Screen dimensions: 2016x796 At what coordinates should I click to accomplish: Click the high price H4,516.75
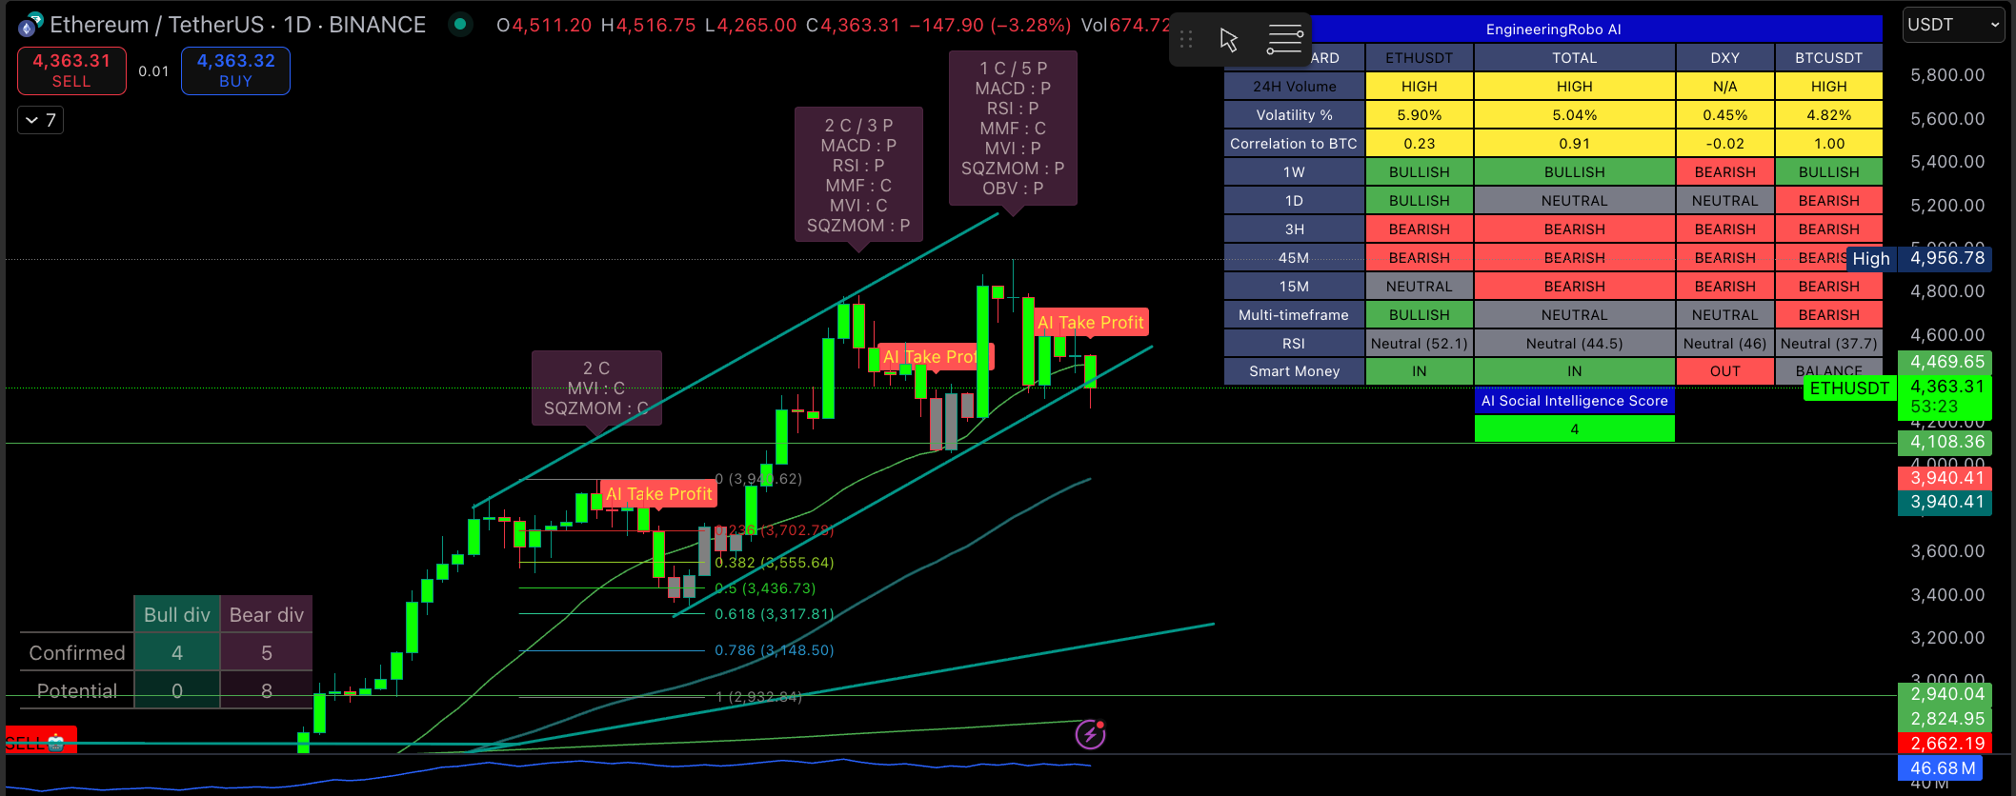[x=649, y=25]
